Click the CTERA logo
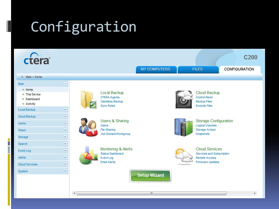Image resolution: width=279 pixels, height=209 pixels. pyautogui.click(x=37, y=59)
